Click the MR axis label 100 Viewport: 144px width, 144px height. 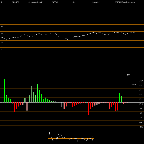(x=141, y=81)
